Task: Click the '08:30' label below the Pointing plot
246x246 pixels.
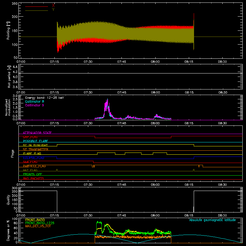Action: pyautogui.click(x=222, y=62)
